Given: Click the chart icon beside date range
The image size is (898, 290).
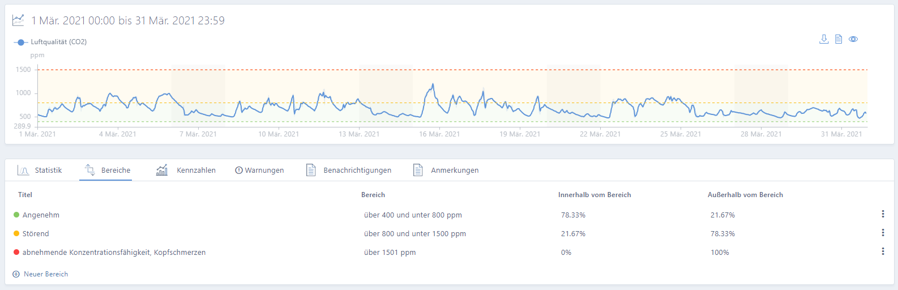Looking at the screenshot, I should (18, 20).
